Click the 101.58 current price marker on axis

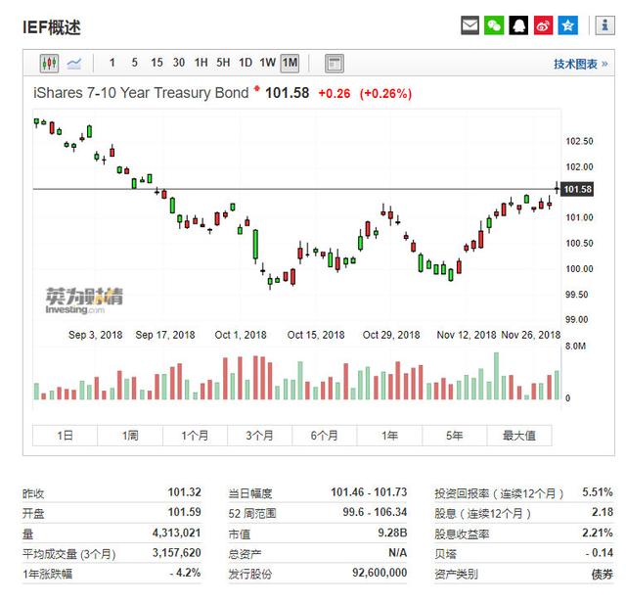click(577, 189)
